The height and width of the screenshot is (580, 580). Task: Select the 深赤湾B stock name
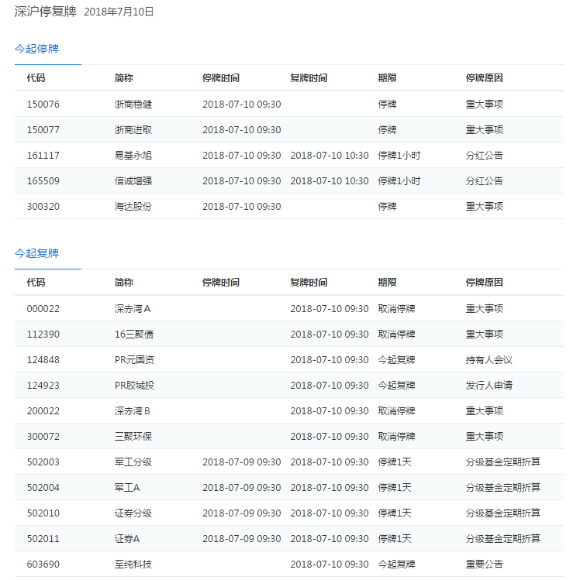pyautogui.click(x=132, y=411)
